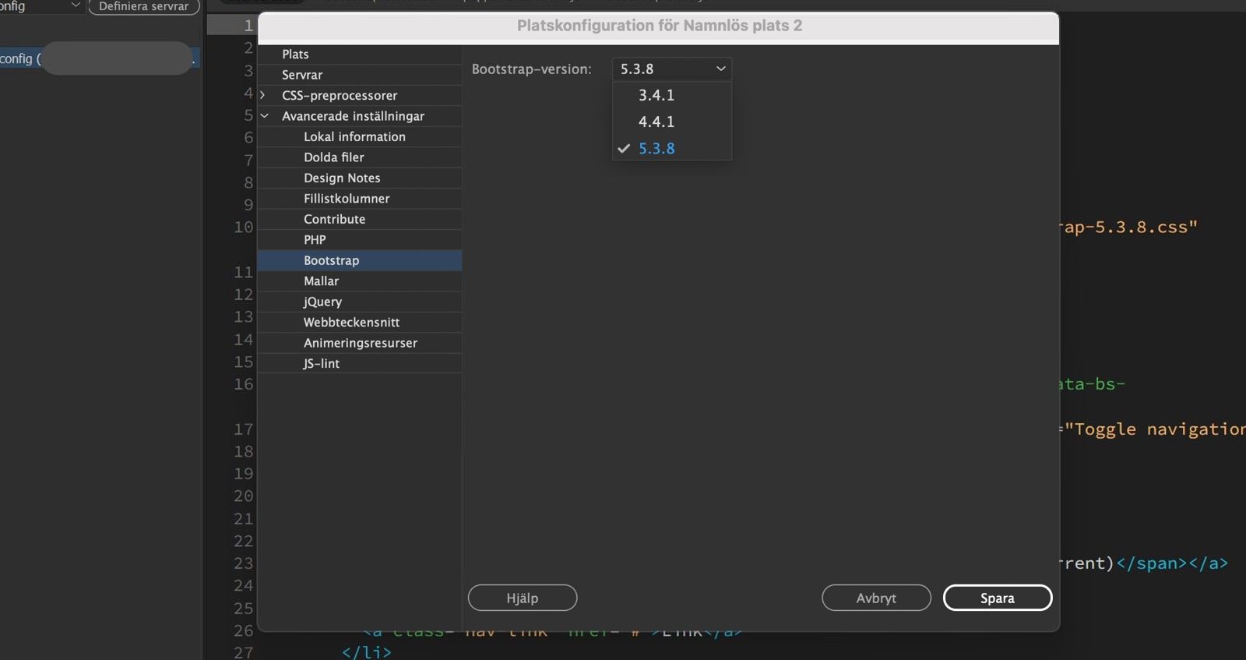Select Avancerade inställningar in the sidebar
The height and width of the screenshot is (660, 1246).
360,116
